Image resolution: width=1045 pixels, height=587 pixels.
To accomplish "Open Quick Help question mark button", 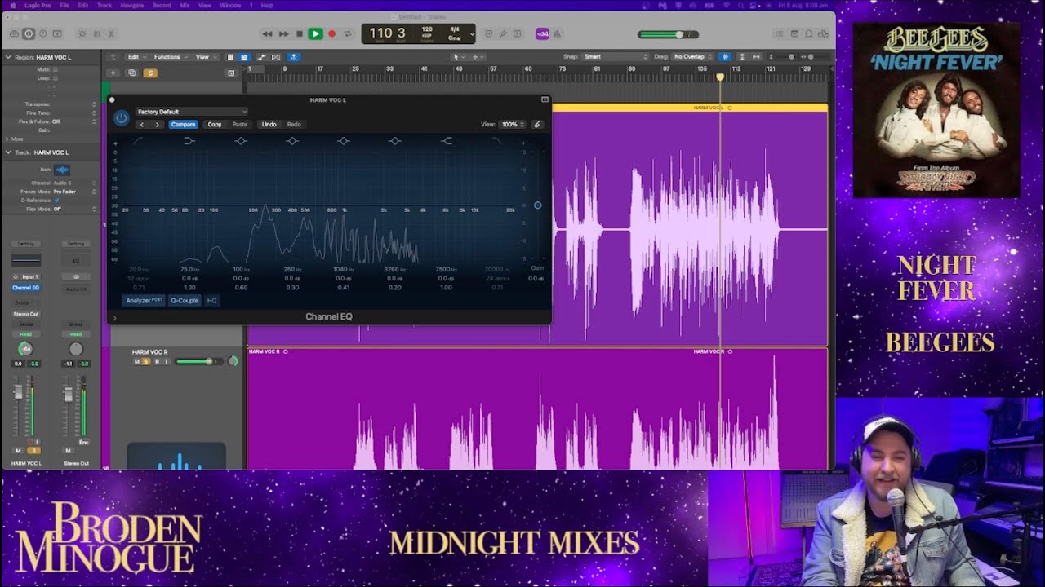I will (42, 33).
